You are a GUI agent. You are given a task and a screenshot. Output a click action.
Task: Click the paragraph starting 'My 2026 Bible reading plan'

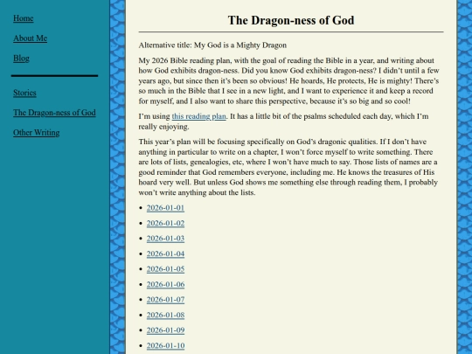pos(289,80)
